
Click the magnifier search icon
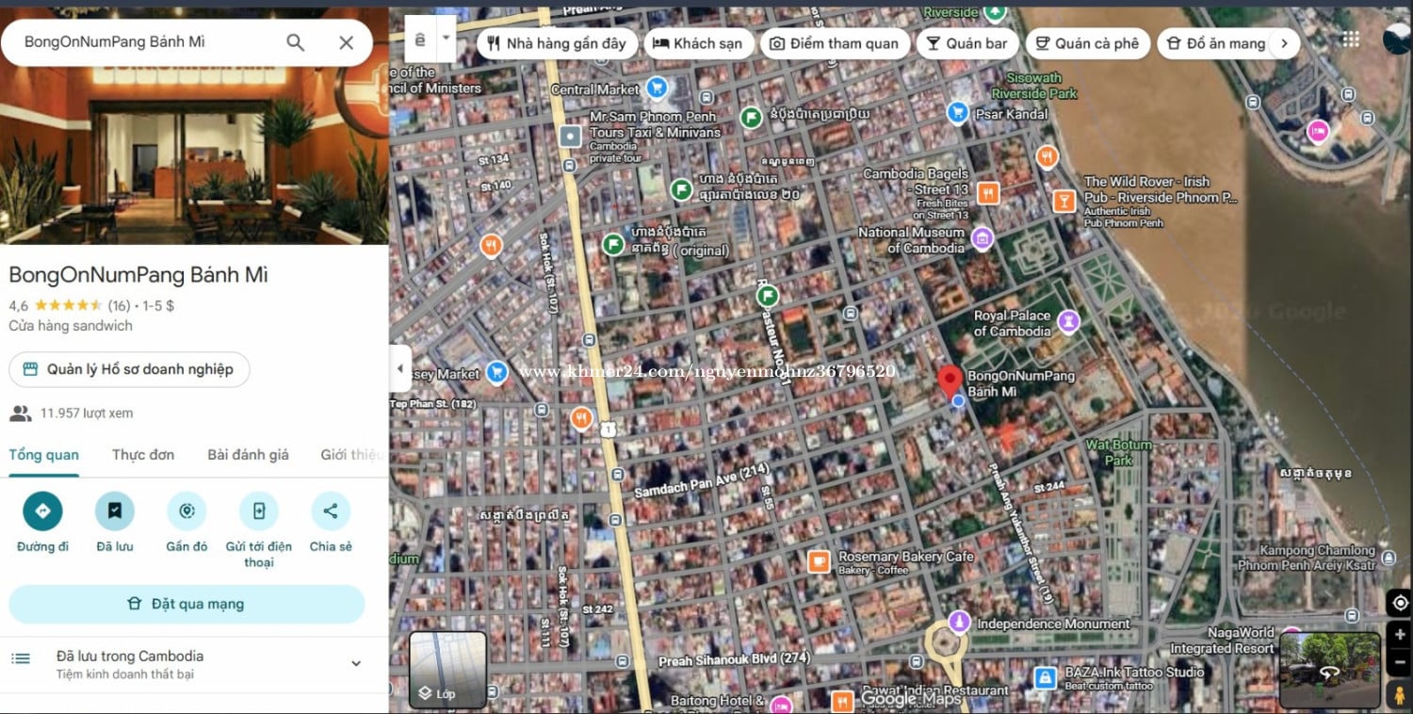[296, 42]
